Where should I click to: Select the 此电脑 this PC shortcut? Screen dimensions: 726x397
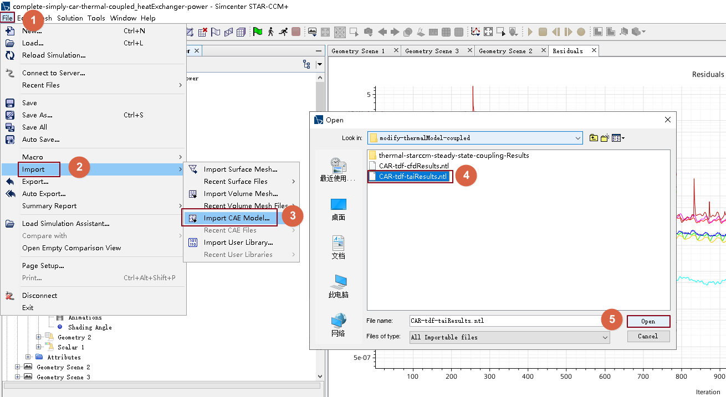(x=339, y=286)
